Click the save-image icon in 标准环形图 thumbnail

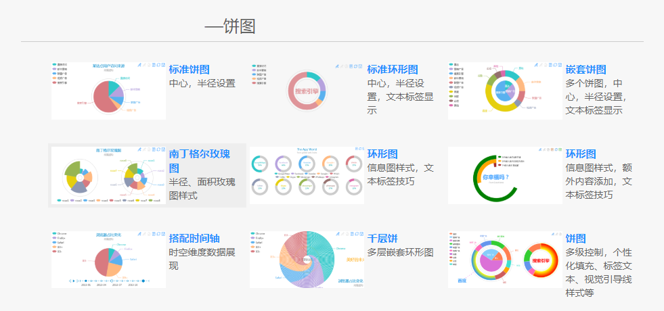pos(360,65)
